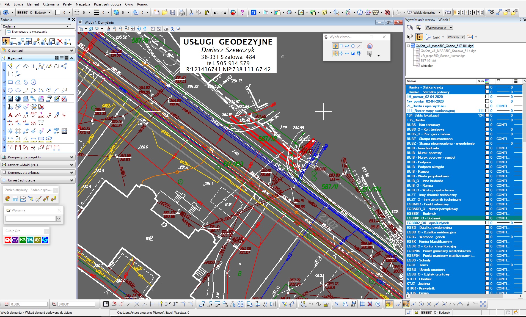
Task: Toggle checkbox for BUBS - Kort tenisowy layer
Action: (487, 125)
